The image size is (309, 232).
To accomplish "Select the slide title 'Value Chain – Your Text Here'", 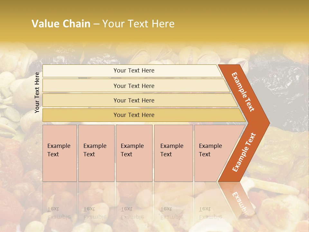I will (x=103, y=24).
